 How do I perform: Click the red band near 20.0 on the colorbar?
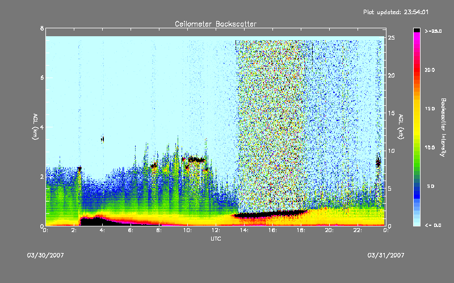[x=417, y=70]
